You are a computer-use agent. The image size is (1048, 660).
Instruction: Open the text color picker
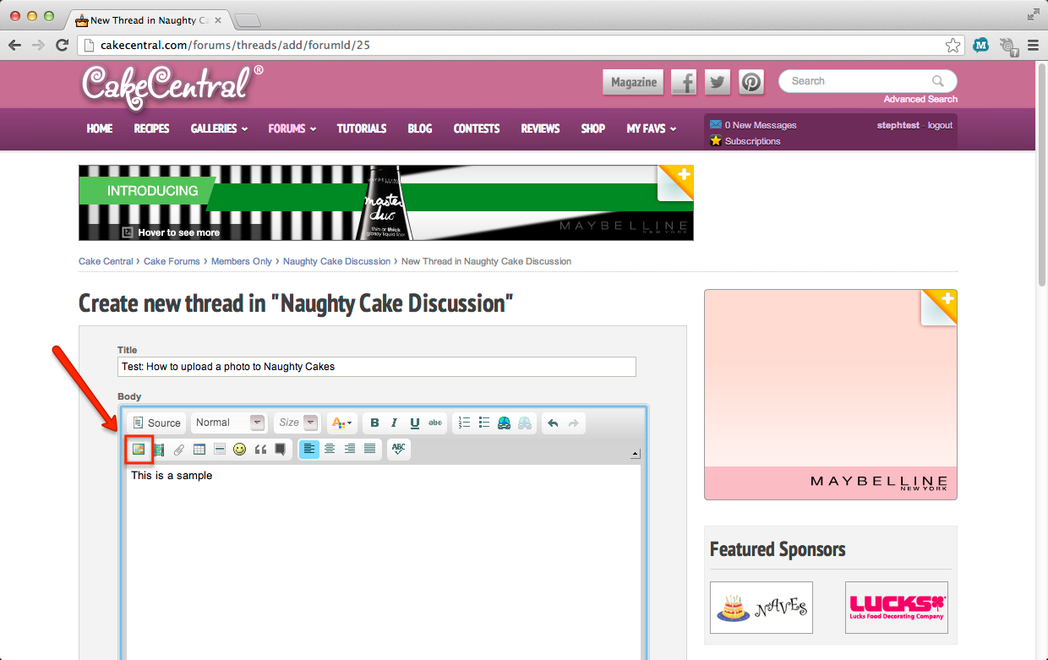[341, 423]
